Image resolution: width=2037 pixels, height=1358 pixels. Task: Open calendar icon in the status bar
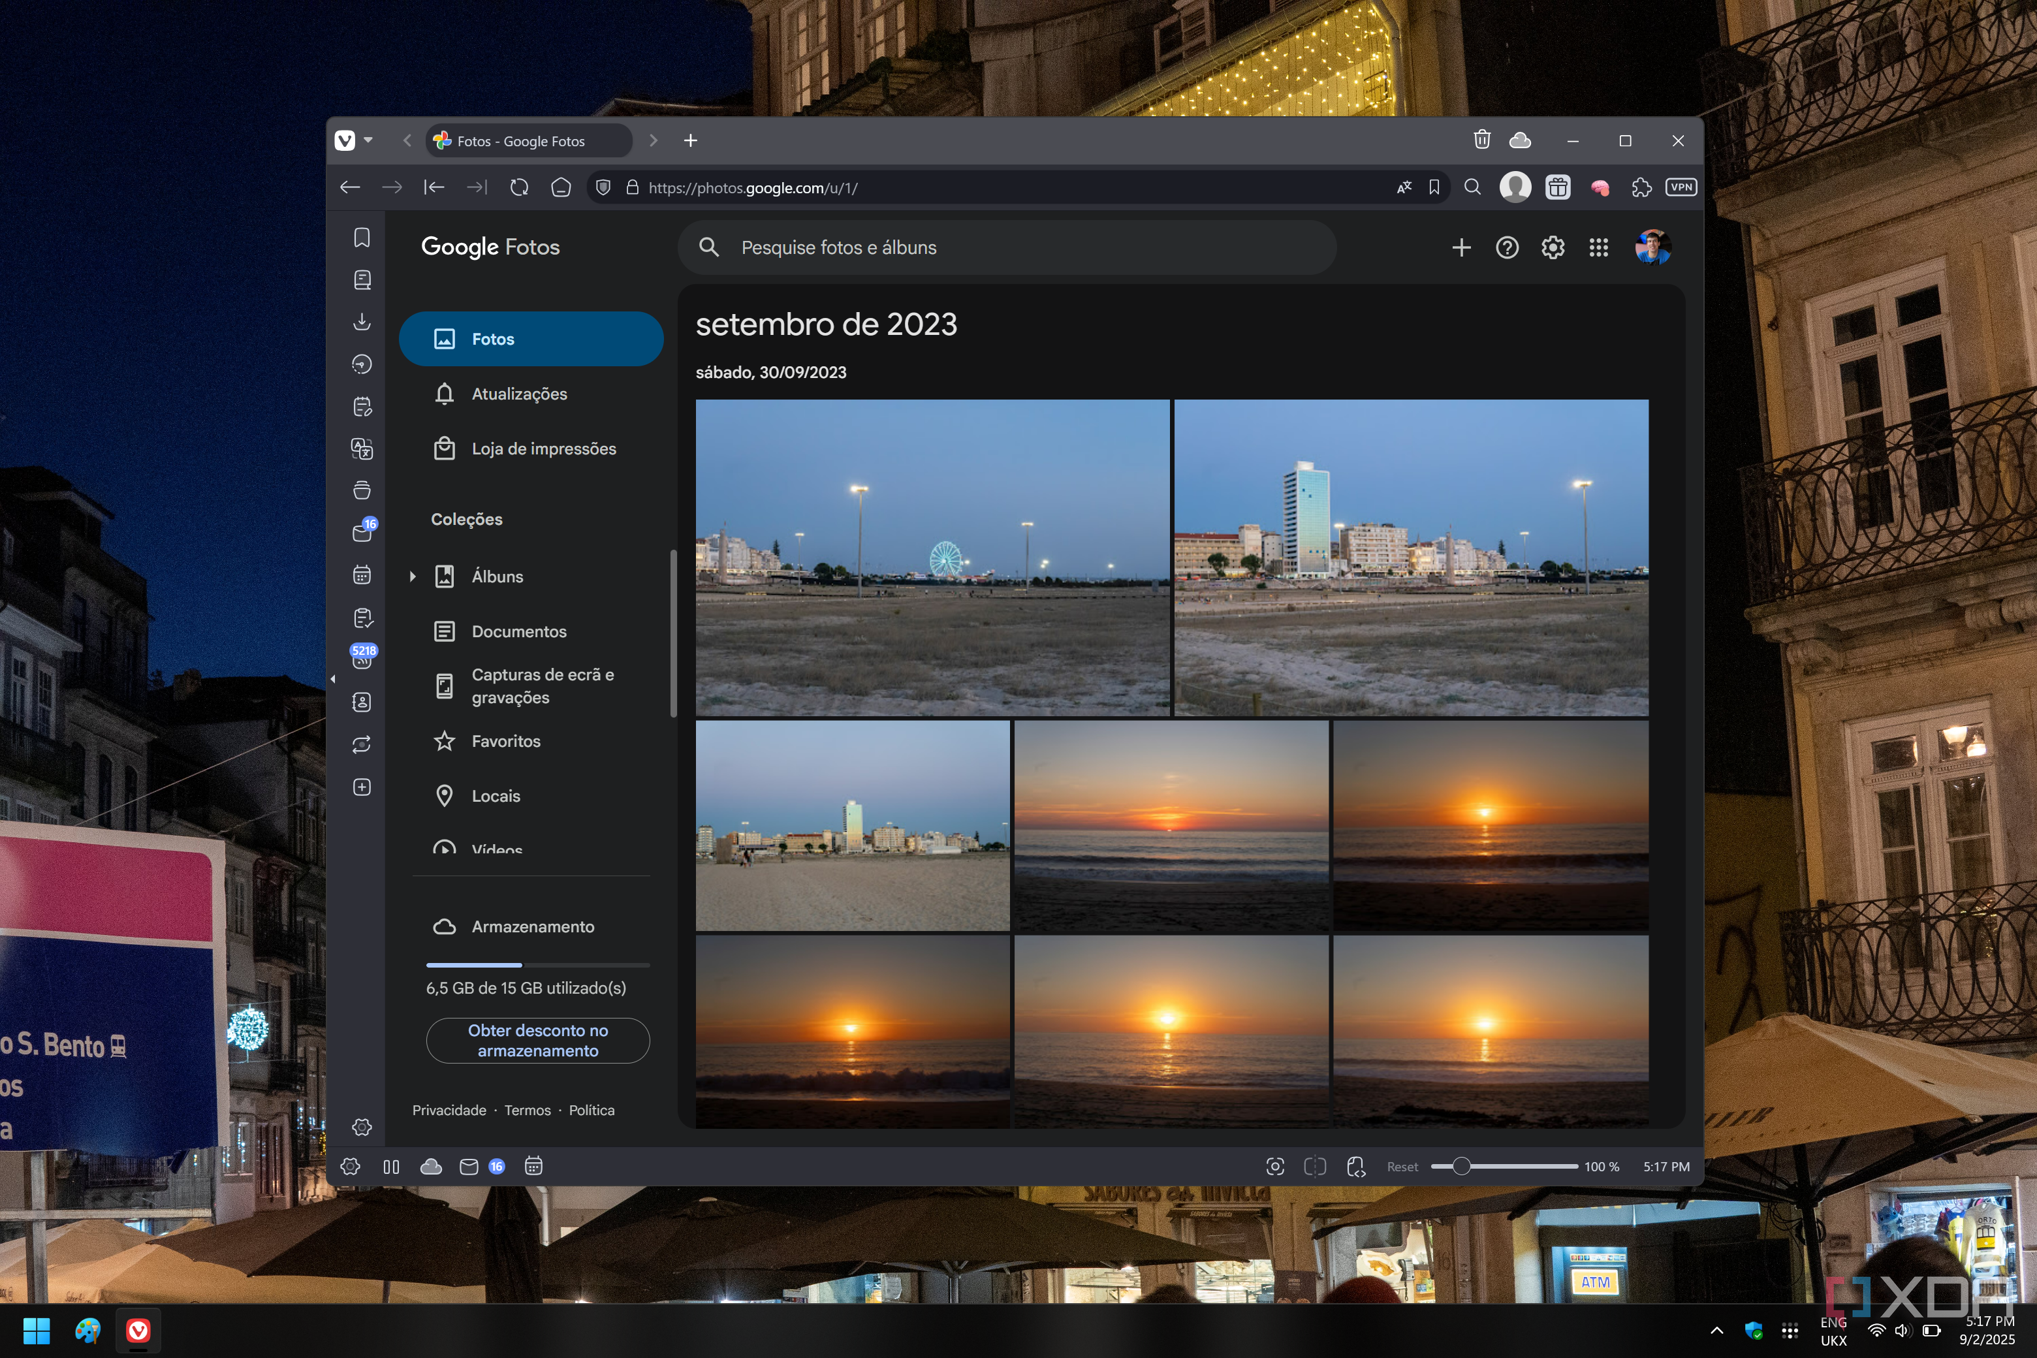coord(533,1167)
